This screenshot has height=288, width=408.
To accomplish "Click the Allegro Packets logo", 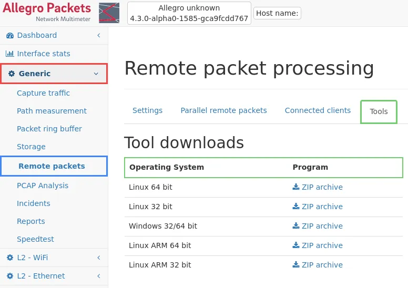I will pos(46,12).
